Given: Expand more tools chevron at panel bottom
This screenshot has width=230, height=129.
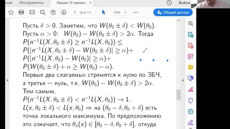Looking at the screenshot, I should click(x=190, y=128).
